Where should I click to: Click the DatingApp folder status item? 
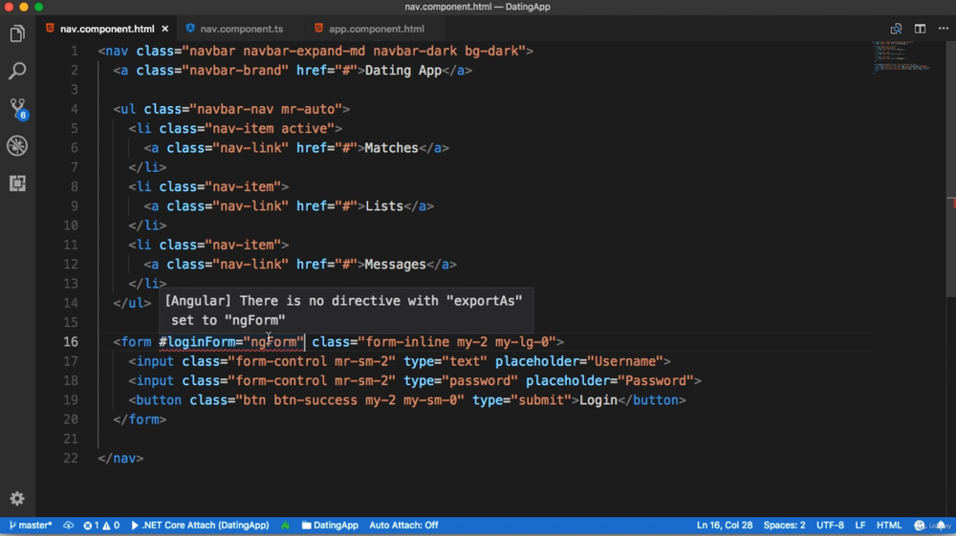pyautogui.click(x=330, y=525)
